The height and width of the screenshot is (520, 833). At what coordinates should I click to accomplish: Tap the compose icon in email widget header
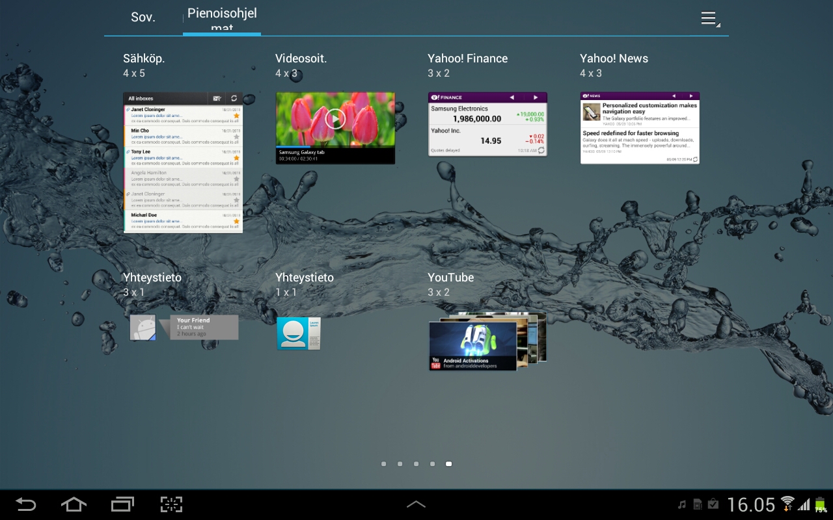click(x=217, y=98)
